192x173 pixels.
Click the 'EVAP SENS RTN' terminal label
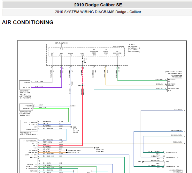[31, 155]
